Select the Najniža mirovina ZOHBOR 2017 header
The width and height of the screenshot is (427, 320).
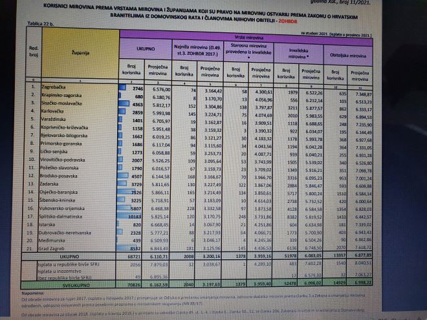point(197,50)
